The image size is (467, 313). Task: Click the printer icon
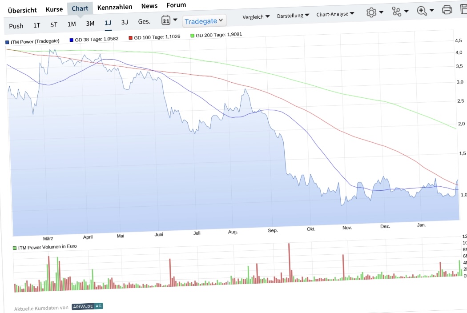tap(447, 9)
